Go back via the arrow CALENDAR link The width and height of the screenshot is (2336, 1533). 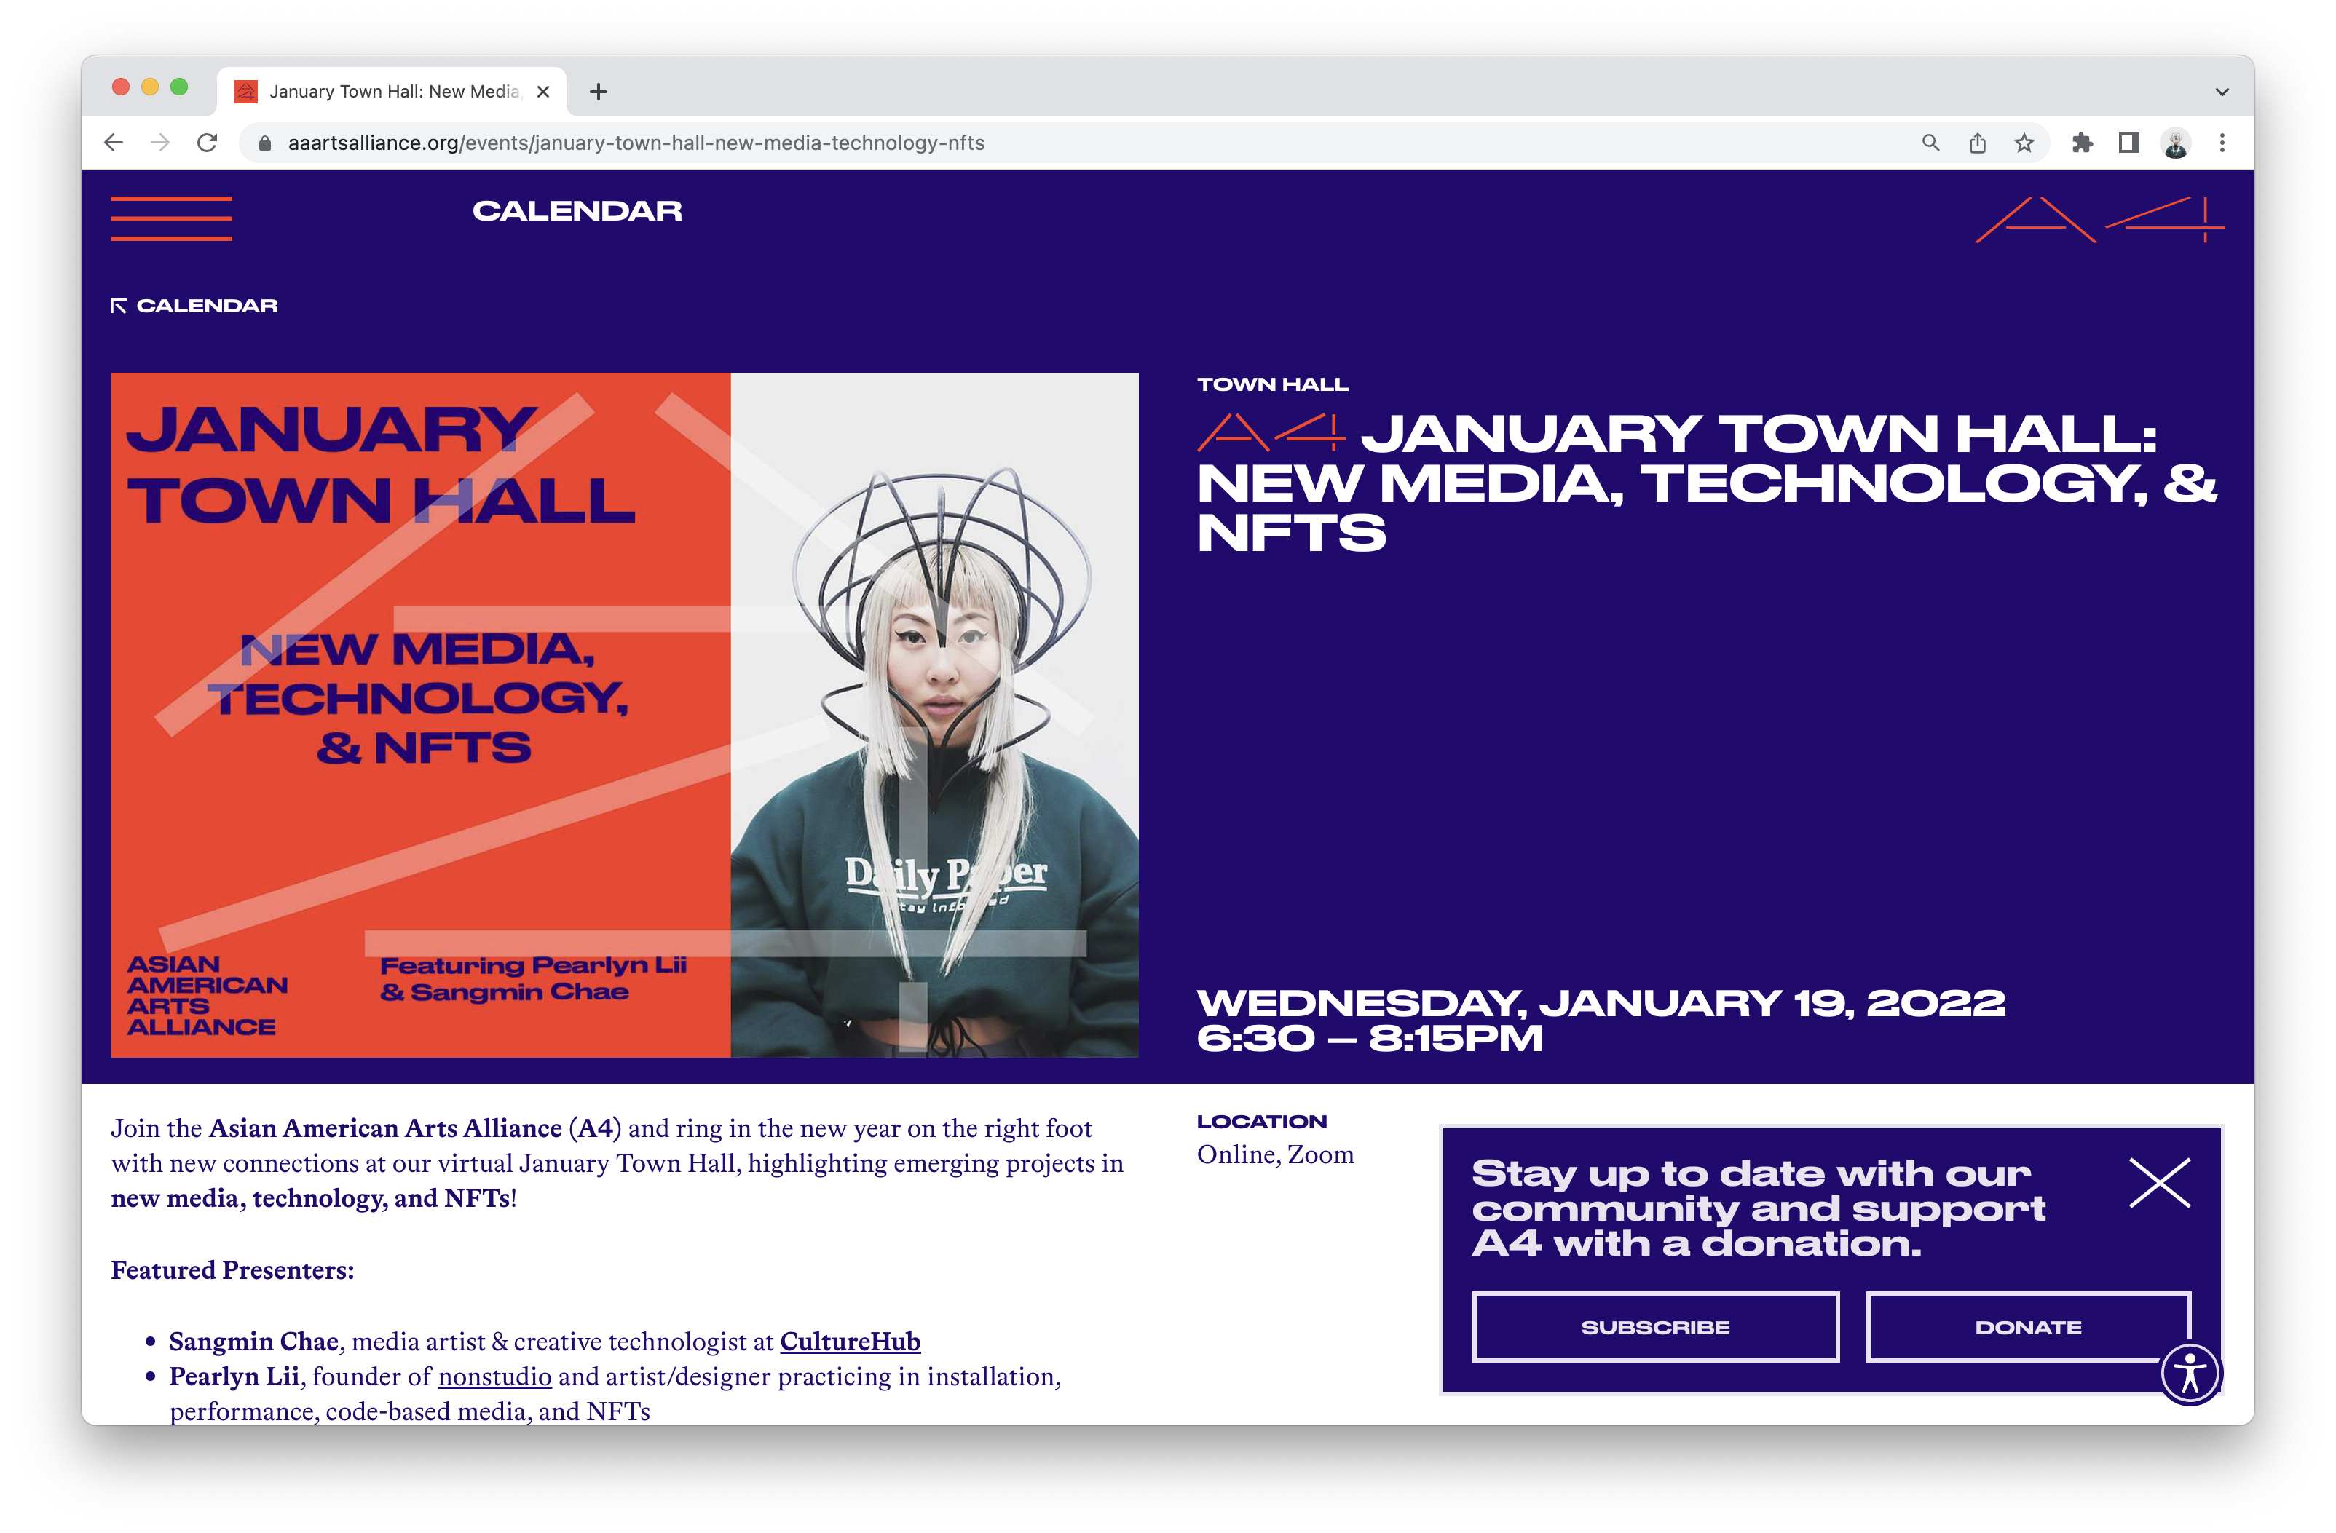(x=194, y=306)
